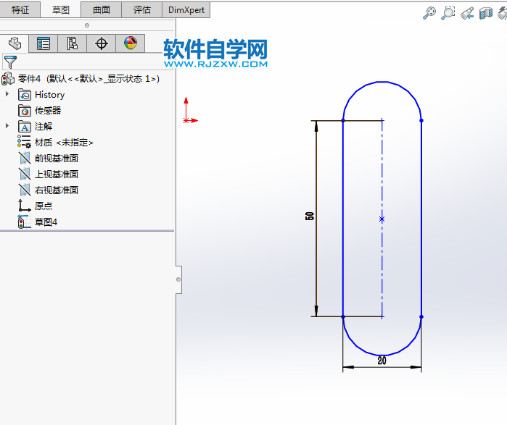Click the 上视基准面 plane icon
This screenshot has width=507, height=425.
pyautogui.click(x=25, y=174)
